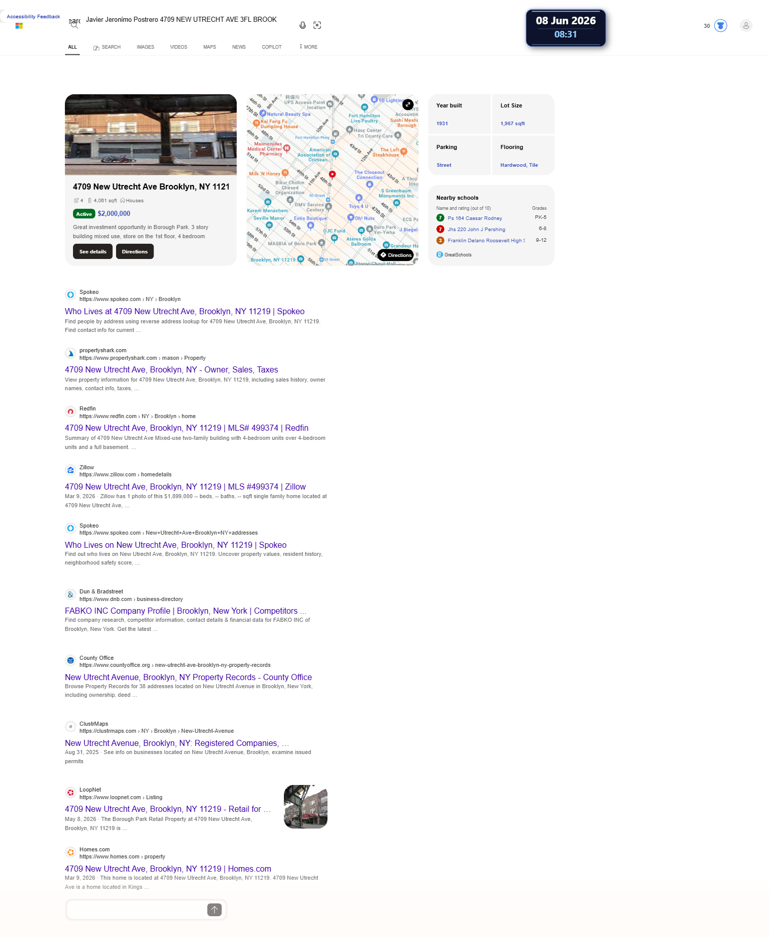Image resolution: width=769 pixels, height=937 pixels.
Task: Click the County Office favicon
Action: (70, 660)
